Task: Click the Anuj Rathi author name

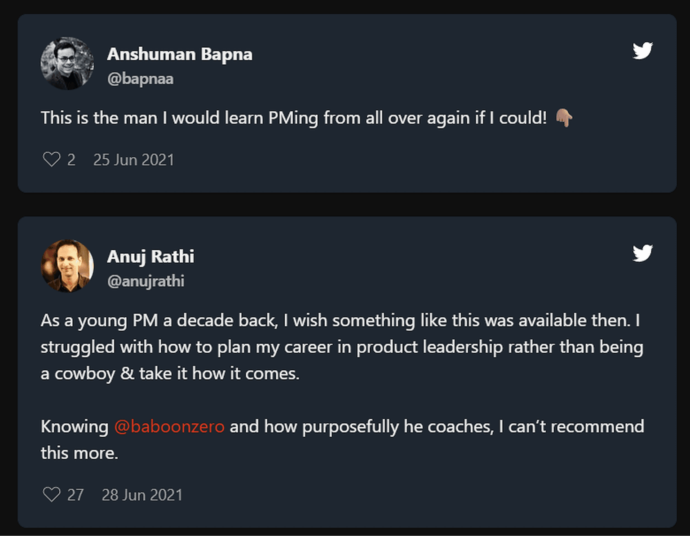Action: pyautogui.click(x=150, y=257)
